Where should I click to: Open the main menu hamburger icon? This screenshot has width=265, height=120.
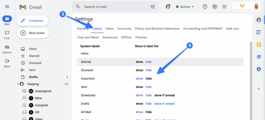7,7
